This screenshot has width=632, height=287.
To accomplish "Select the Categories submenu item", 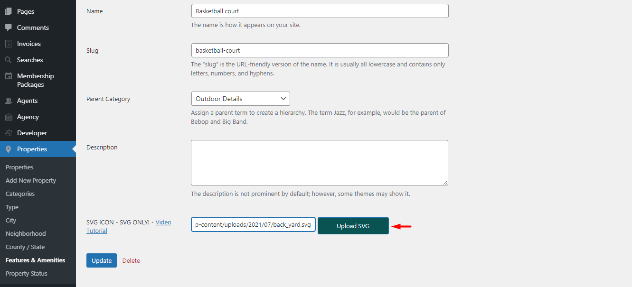I will click(20, 194).
